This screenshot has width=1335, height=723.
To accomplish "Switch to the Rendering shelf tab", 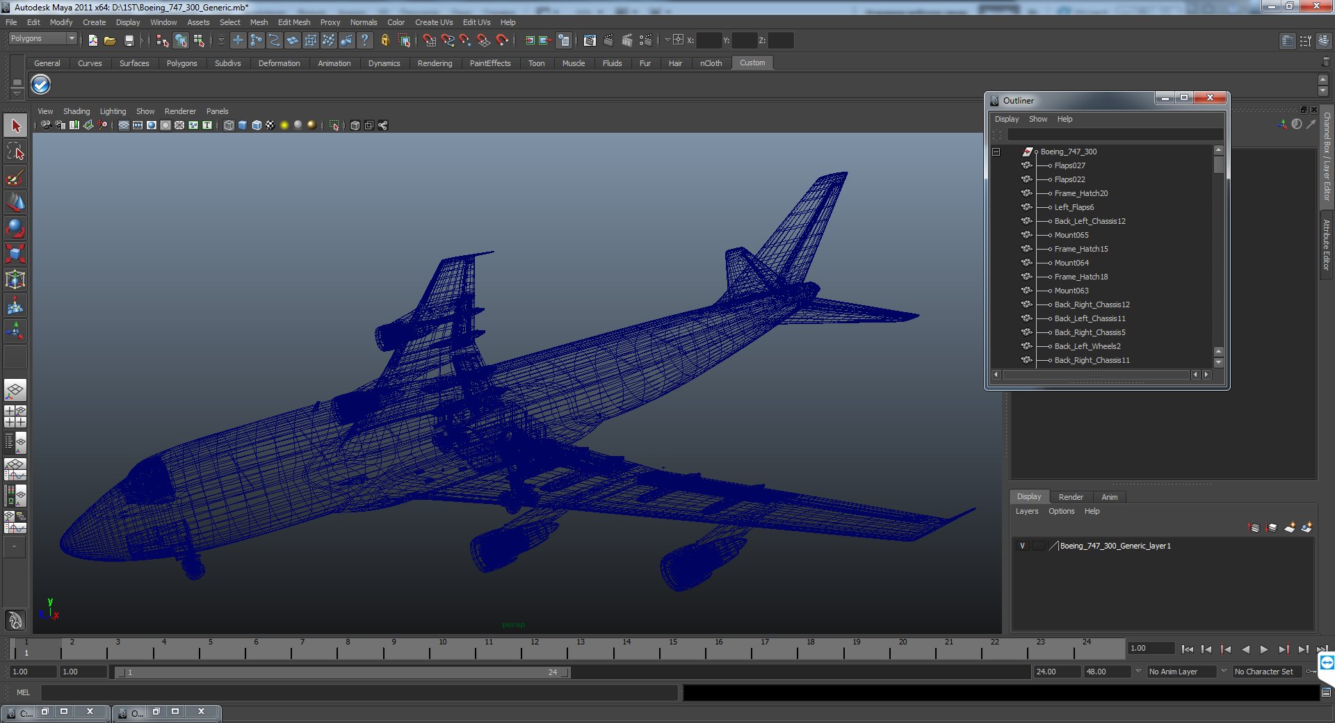I will (x=435, y=63).
